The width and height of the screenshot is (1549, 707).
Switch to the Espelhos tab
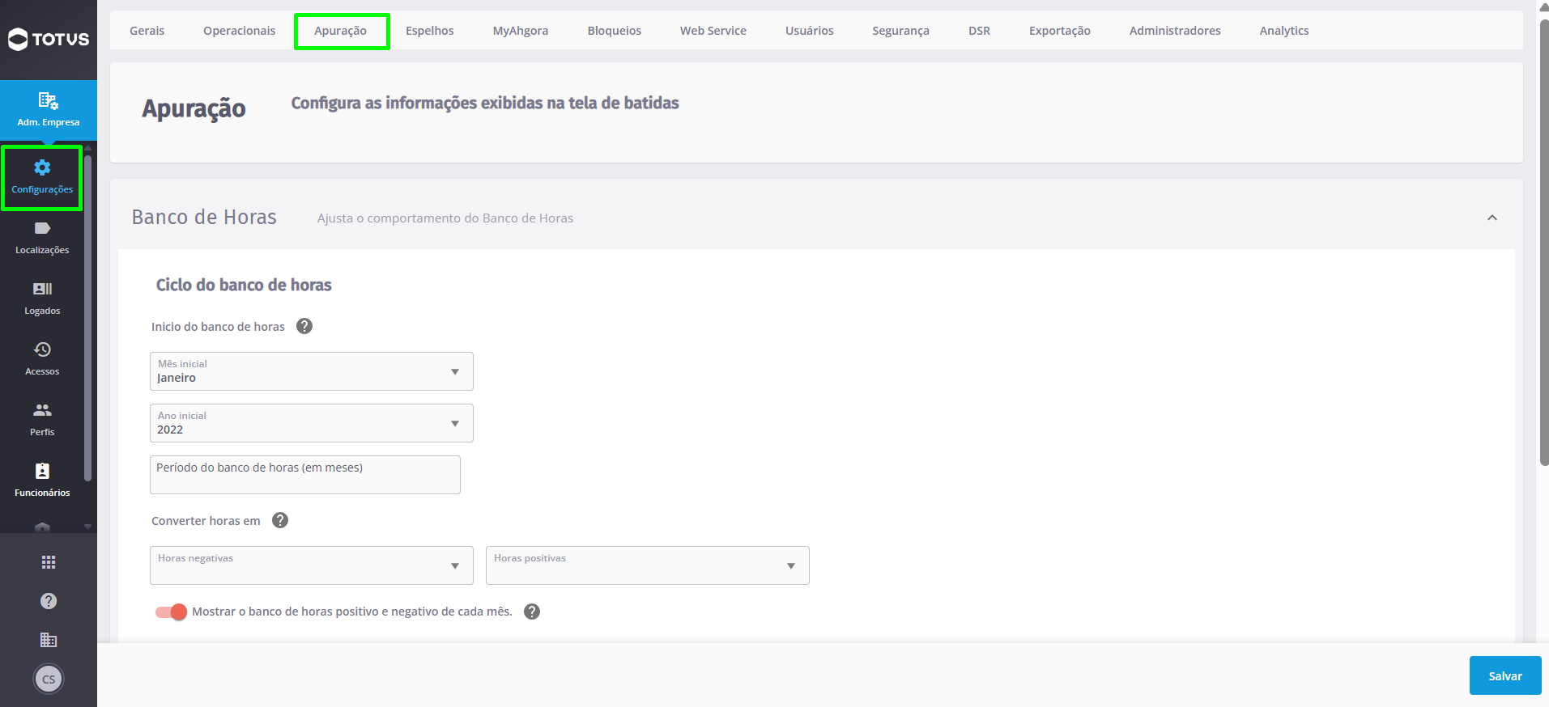click(430, 31)
